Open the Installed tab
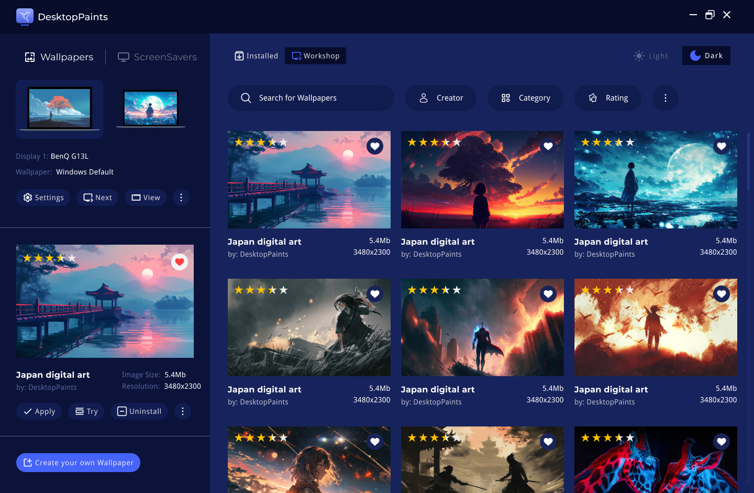 point(256,56)
